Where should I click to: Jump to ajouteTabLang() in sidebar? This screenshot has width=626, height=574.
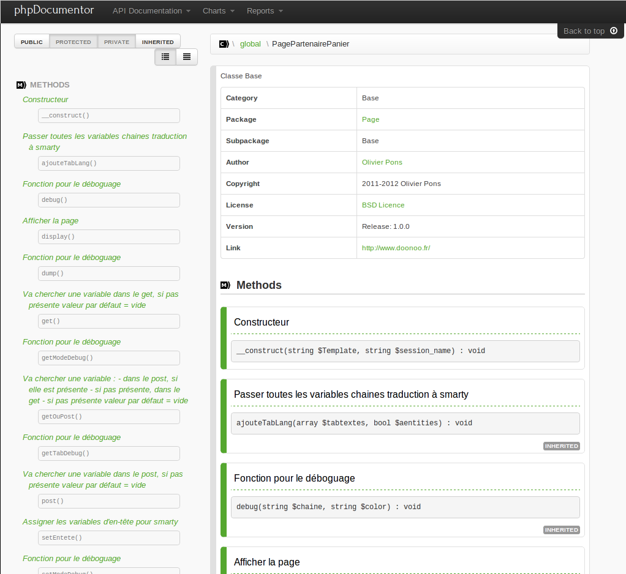pyautogui.click(x=109, y=163)
